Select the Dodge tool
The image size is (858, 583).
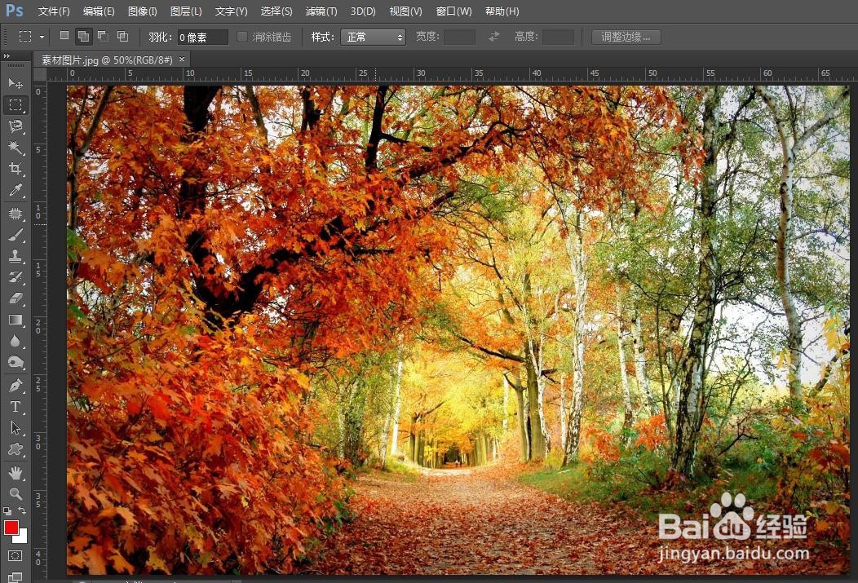15,363
